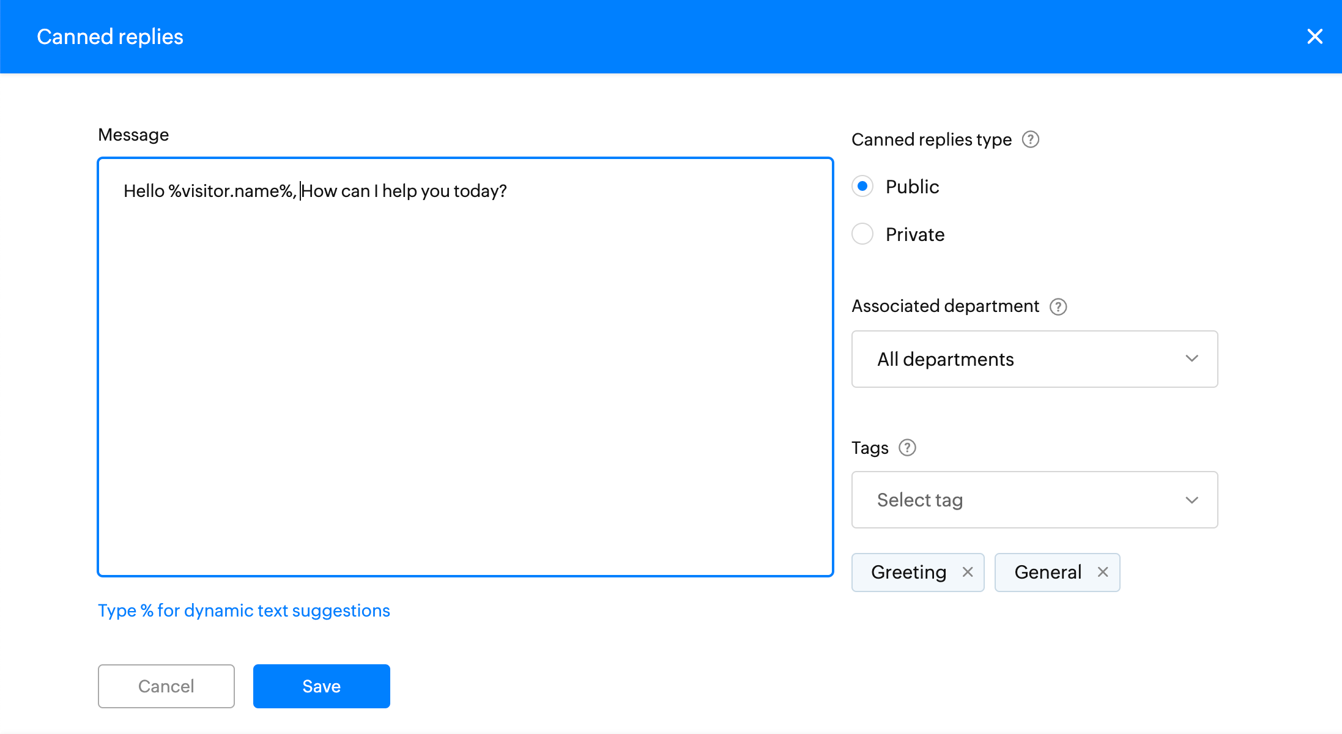The image size is (1342, 734).
Task: Select the Private radio button
Action: [x=862, y=234]
